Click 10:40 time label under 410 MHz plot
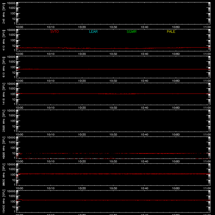The width and height of the screenshot is (215, 215). pos(145,54)
